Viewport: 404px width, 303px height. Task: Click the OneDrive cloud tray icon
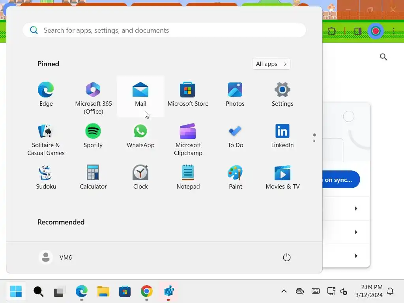pyautogui.click(x=300, y=292)
